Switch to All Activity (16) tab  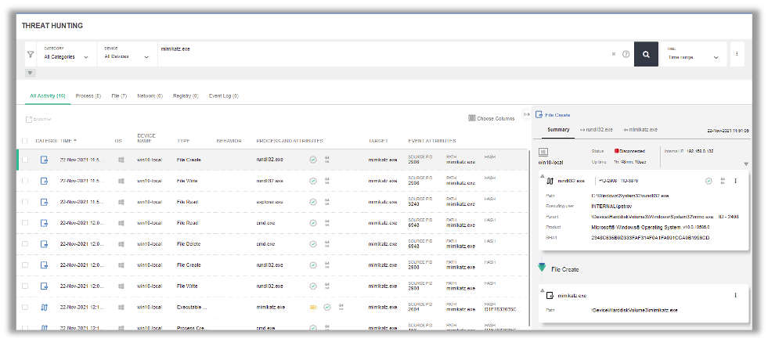(x=48, y=96)
